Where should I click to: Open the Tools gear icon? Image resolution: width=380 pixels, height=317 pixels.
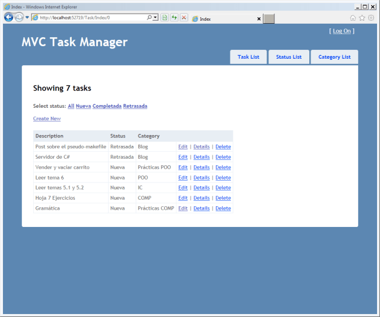pos(371,18)
